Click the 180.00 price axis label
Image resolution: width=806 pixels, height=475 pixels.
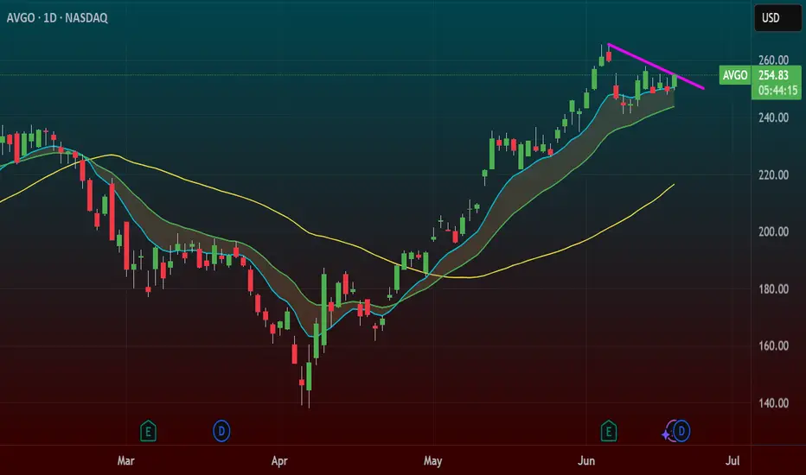774,289
